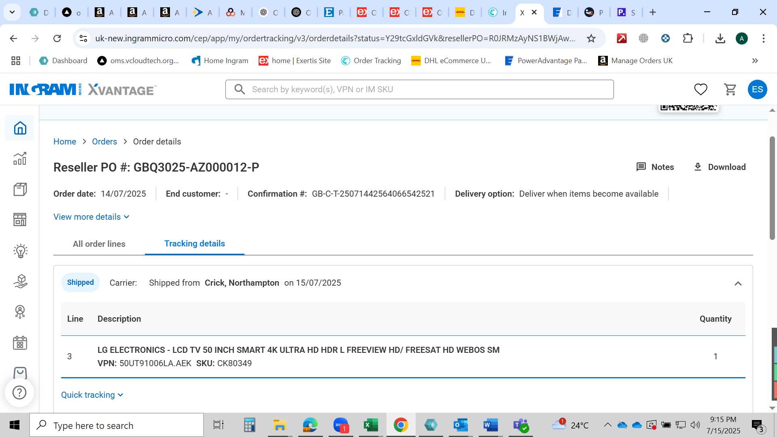Open the award badge sidebar icon
777x437 pixels.
point(20,312)
